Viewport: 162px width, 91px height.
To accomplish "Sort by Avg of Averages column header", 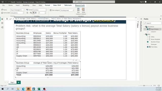I will click(x=66, y=63).
